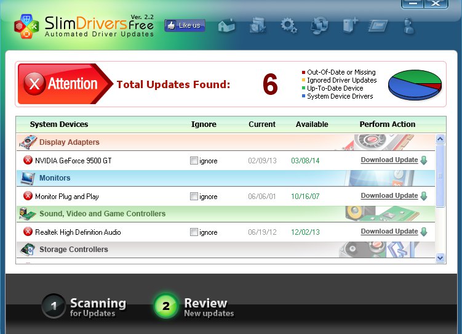Click available date 03/08/14
The height and width of the screenshot is (334, 462).
(x=305, y=161)
